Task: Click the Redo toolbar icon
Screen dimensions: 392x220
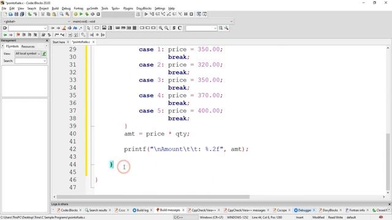Action: click(36, 14)
